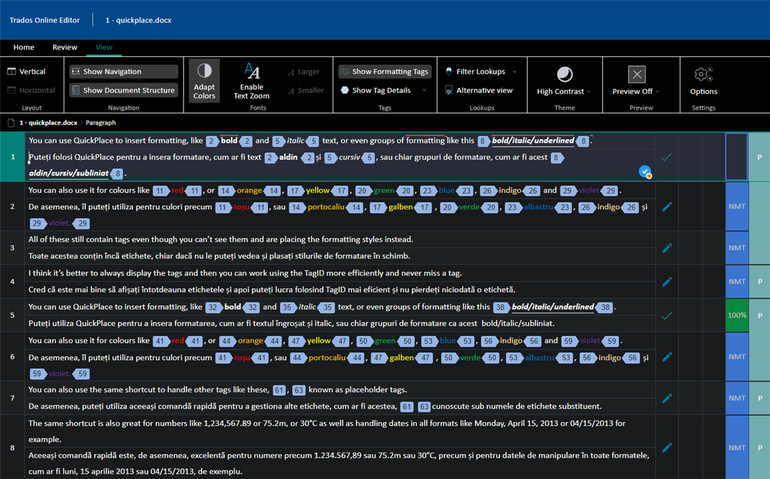Click placeholder tag 63 in segment 7 target
This screenshot has height=479, width=770.
(x=425, y=407)
